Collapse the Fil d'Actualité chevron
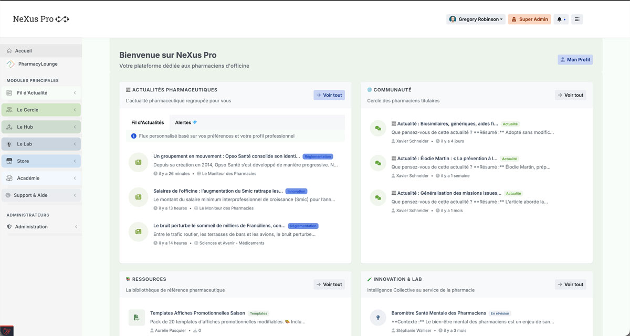This screenshot has width=630, height=336. click(x=75, y=93)
